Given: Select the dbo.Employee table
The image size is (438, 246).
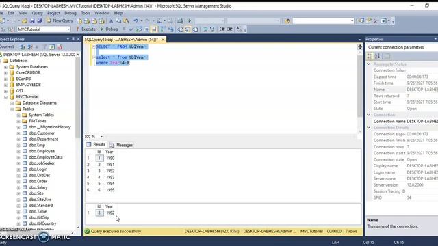Looking at the screenshot, I should pyautogui.click(x=42, y=151).
